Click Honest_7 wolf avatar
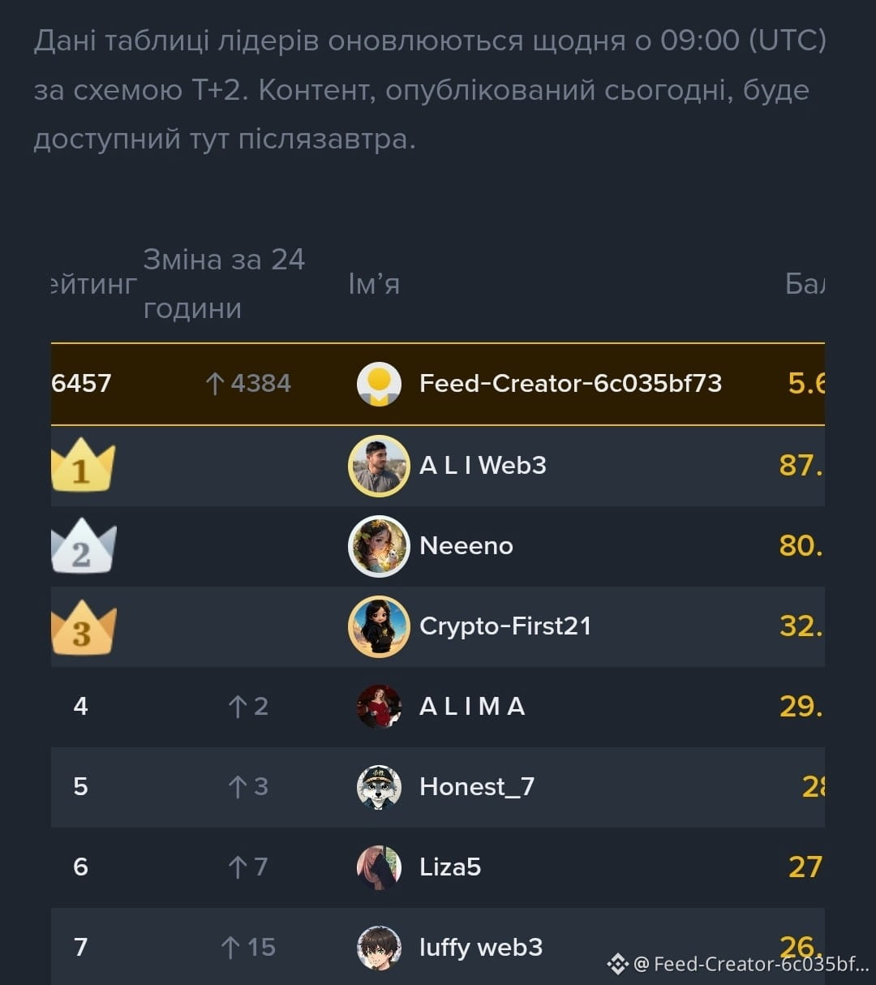Screen dimensions: 876x985 (x=379, y=787)
